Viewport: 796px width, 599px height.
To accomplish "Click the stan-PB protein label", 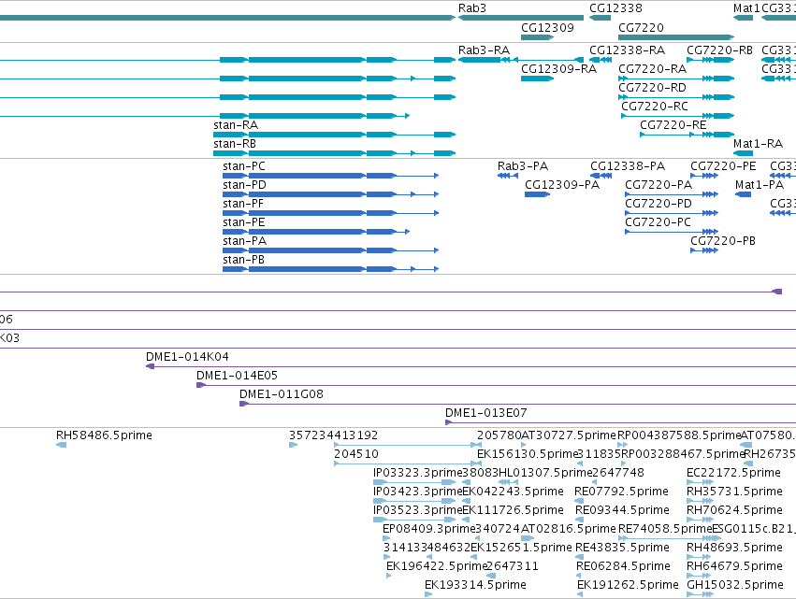I will tap(244, 260).
